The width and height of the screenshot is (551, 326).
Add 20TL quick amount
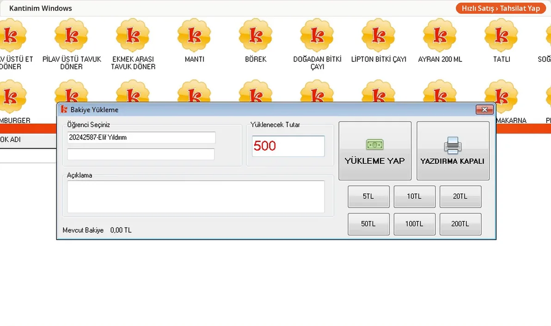[x=460, y=197]
